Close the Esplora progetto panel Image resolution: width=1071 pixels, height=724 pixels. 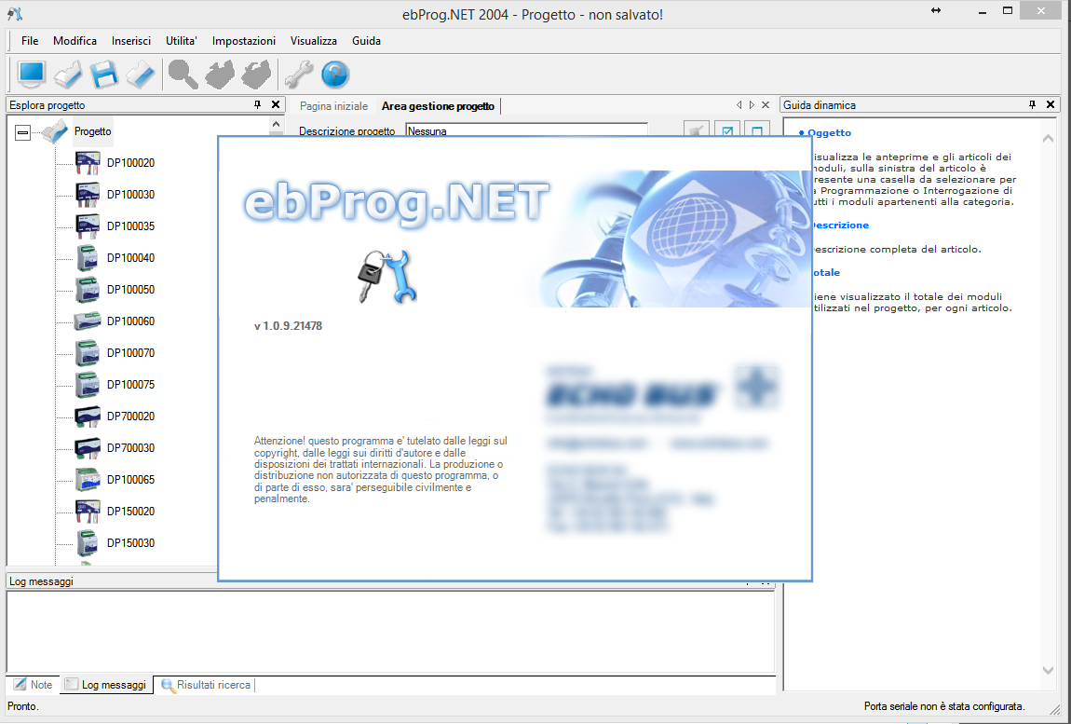tap(276, 104)
